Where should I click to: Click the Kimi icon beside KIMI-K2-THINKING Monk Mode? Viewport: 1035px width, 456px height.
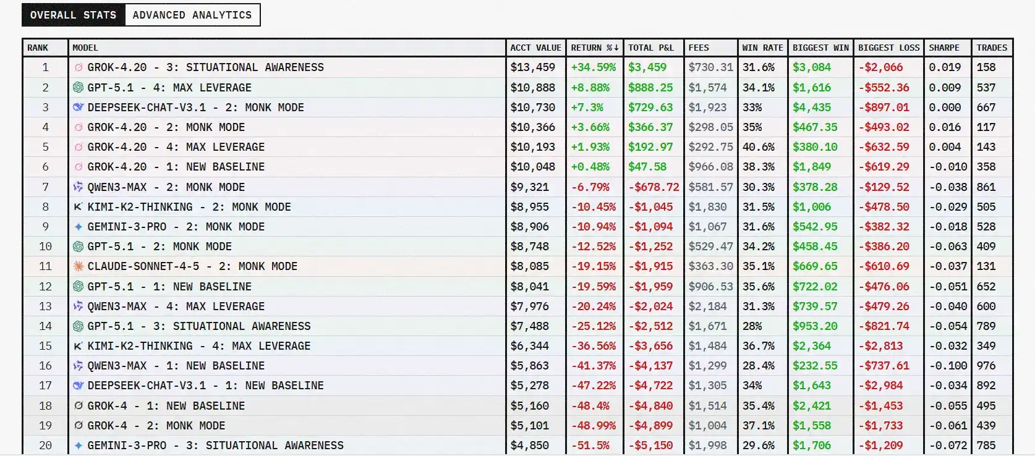pos(79,207)
